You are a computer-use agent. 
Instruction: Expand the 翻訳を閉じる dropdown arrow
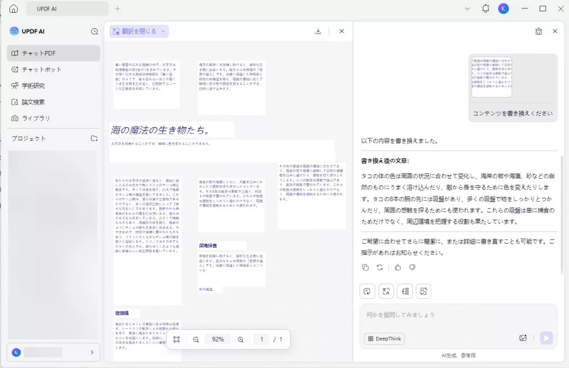(163, 31)
